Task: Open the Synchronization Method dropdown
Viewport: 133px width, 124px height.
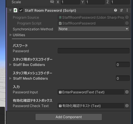Action: click(x=93, y=29)
